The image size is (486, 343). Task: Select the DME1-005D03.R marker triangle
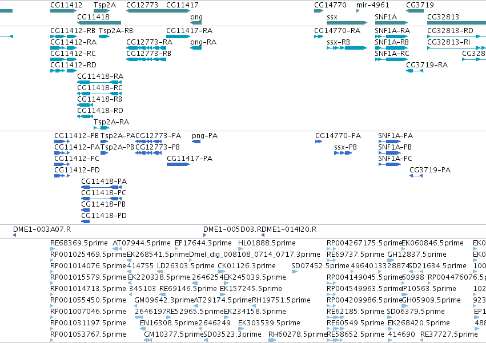[204, 235]
